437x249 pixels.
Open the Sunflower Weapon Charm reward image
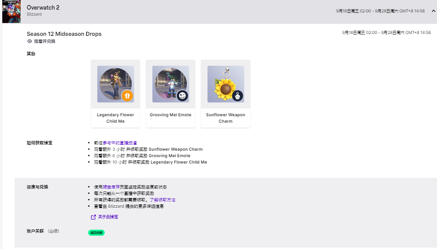pyautogui.click(x=225, y=84)
